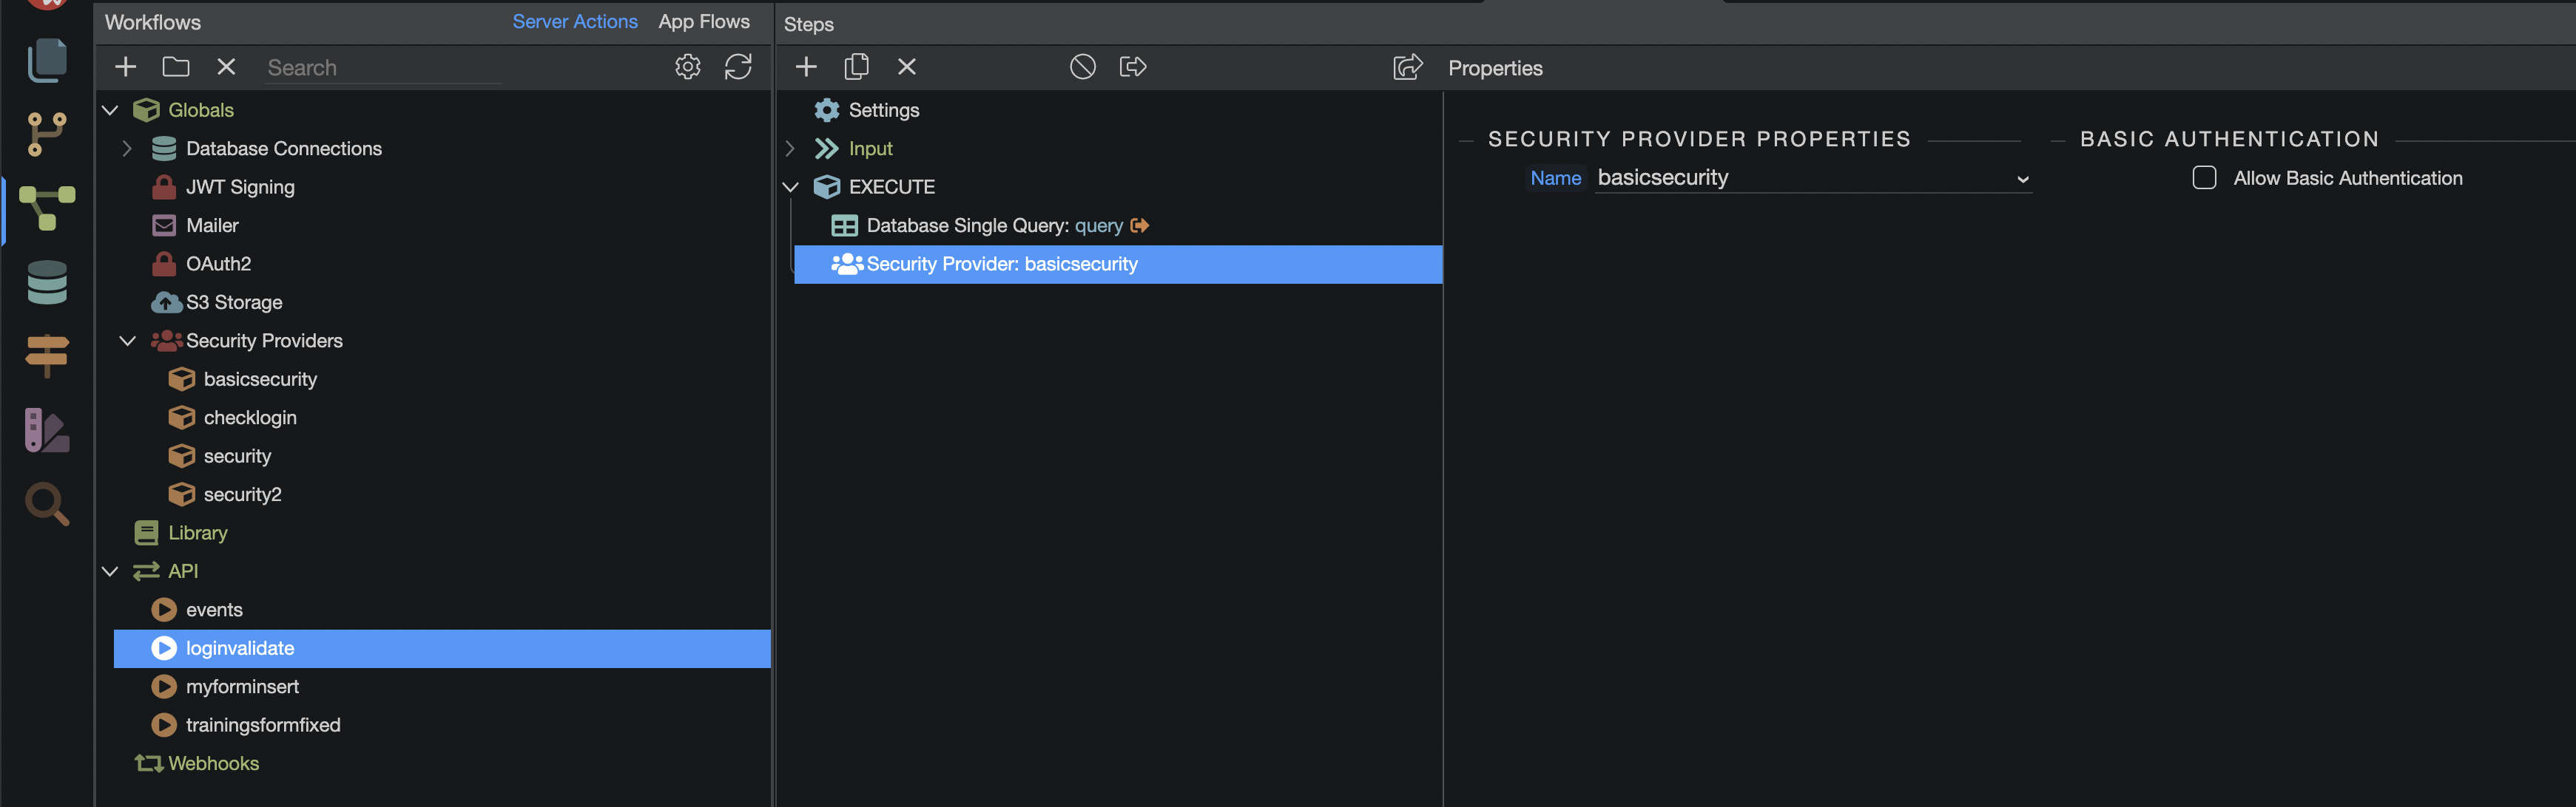
Task: Open the Library node
Action: (197, 534)
